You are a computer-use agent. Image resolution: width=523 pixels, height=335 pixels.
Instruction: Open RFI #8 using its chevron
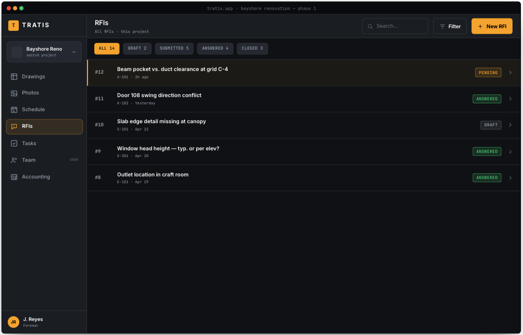[x=510, y=178]
